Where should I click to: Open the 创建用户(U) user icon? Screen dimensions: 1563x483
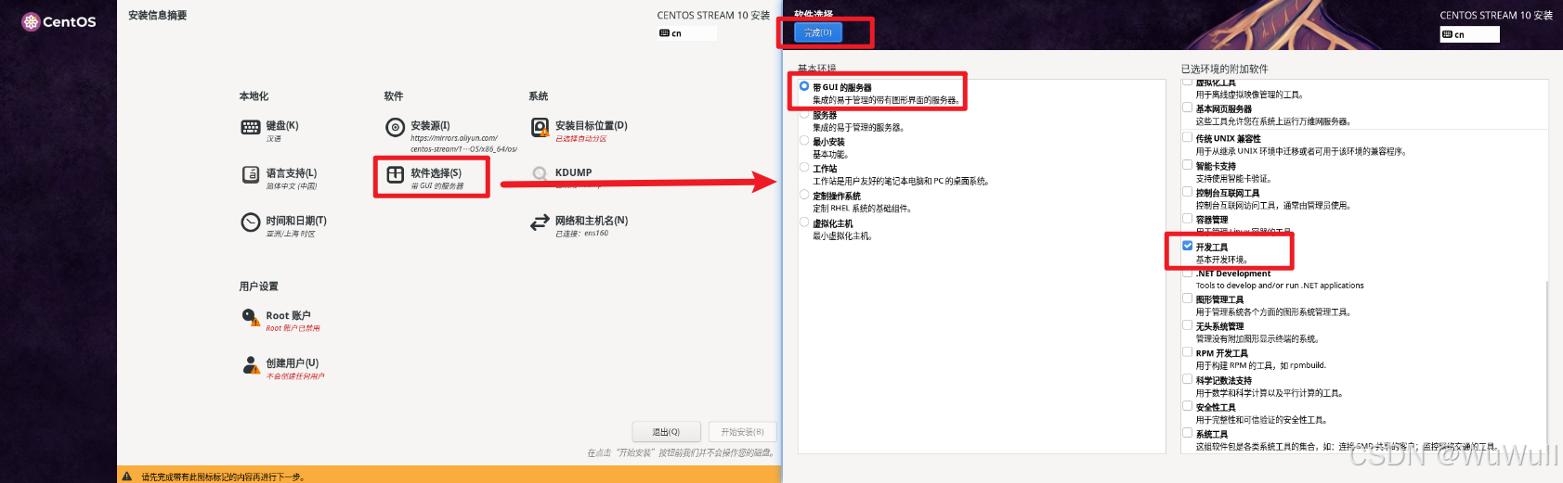point(251,365)
